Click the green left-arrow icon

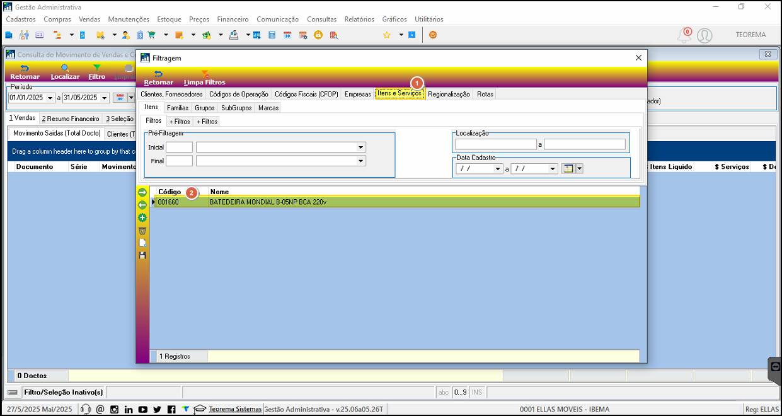tap(142, 205)
